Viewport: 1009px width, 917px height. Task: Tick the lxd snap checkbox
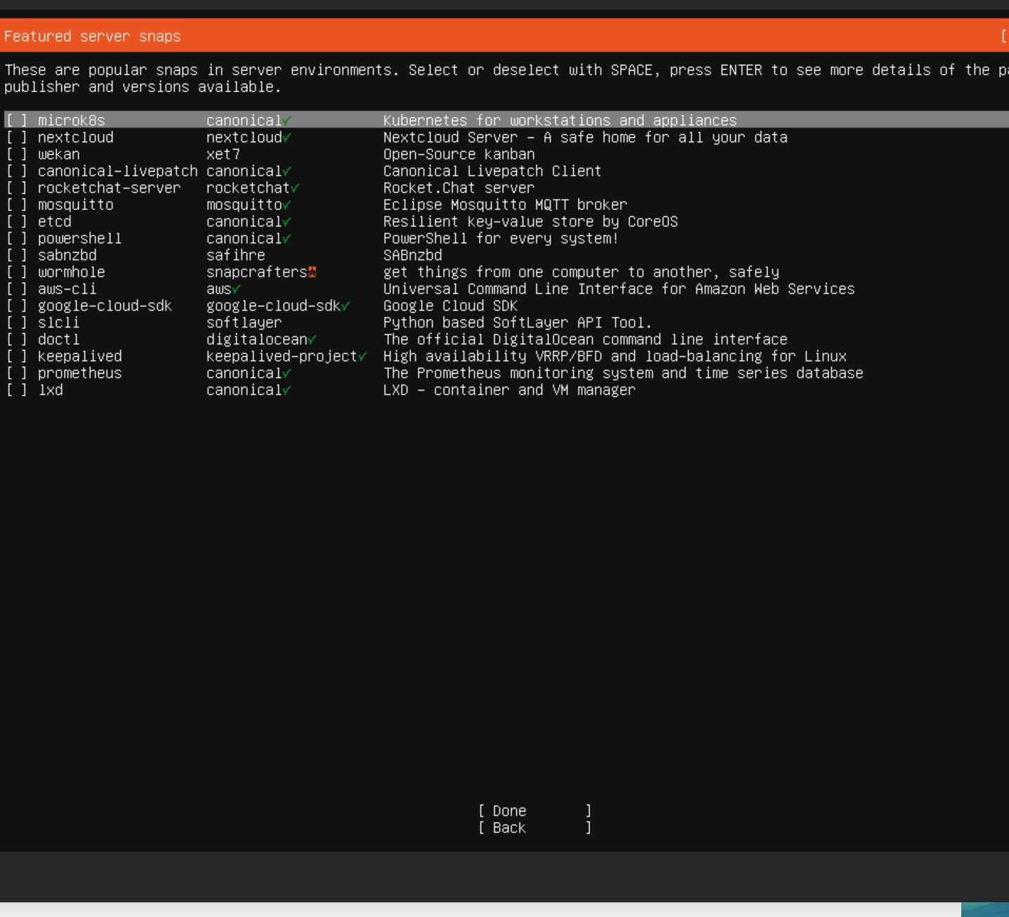point(16,390)
